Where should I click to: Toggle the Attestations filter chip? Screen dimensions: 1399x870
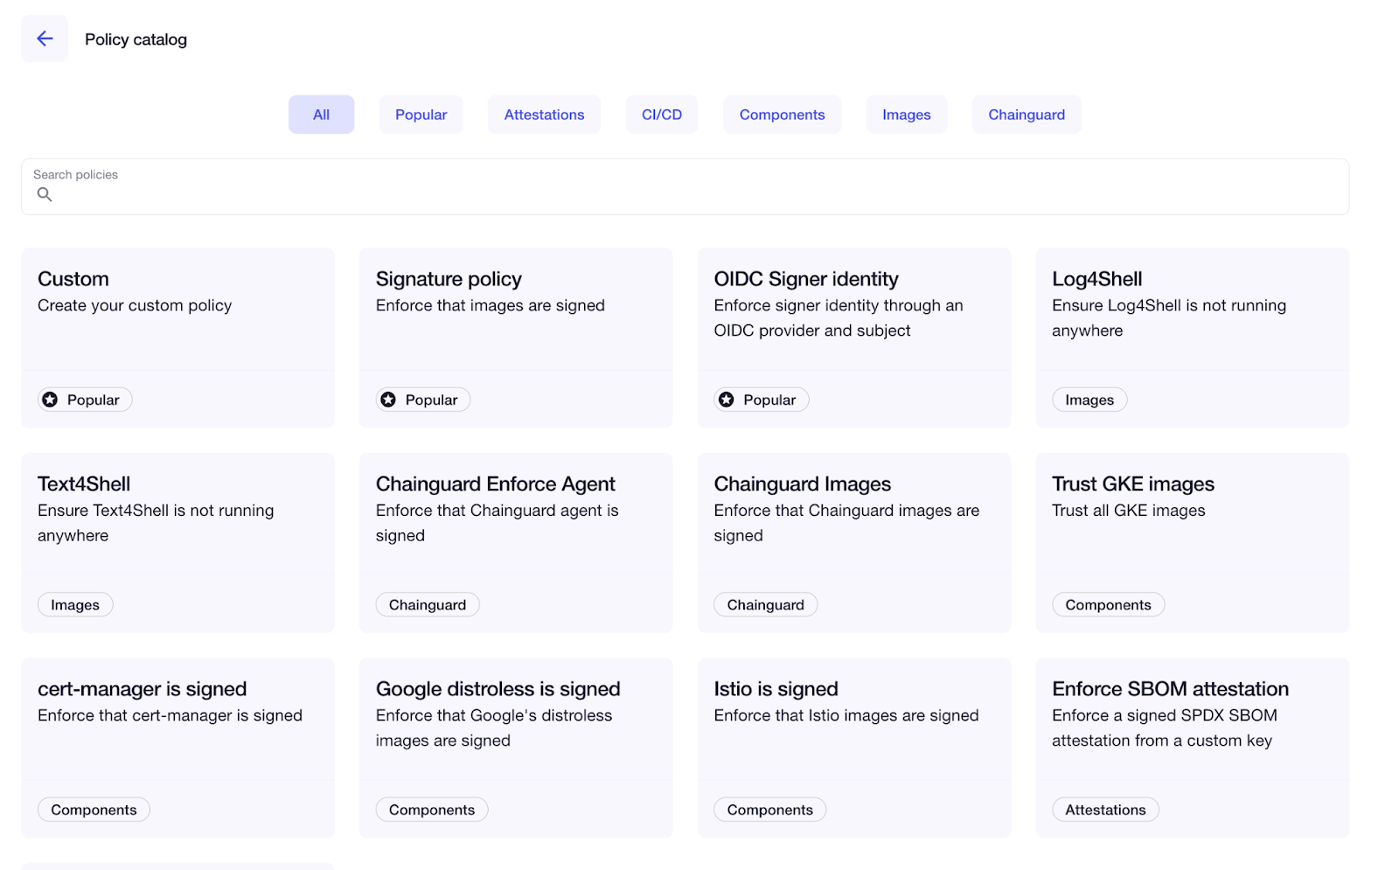coord(544,114)
